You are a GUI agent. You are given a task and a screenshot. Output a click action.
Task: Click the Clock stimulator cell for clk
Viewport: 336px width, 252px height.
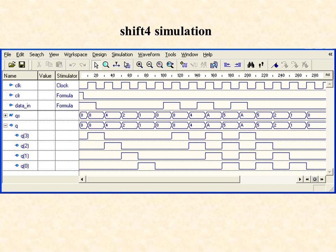[67, 85]
